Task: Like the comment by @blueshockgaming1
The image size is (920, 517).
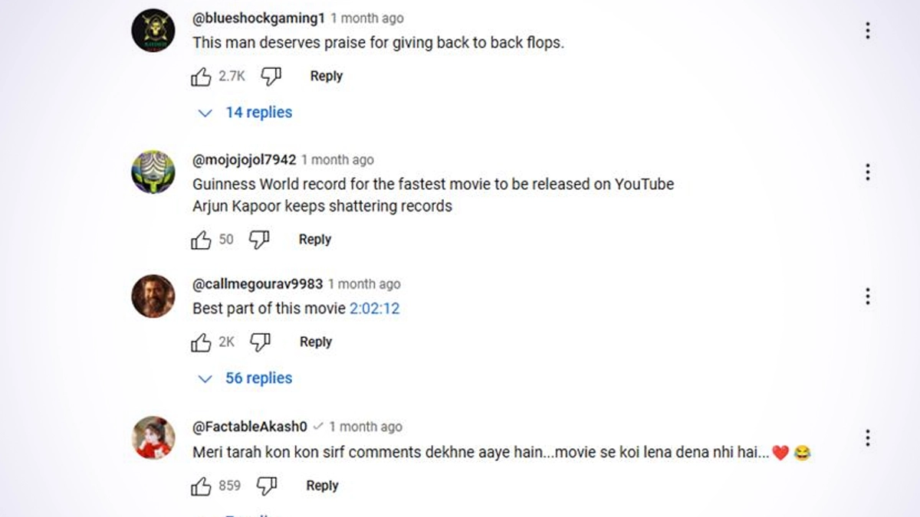Action: point(201,77)
